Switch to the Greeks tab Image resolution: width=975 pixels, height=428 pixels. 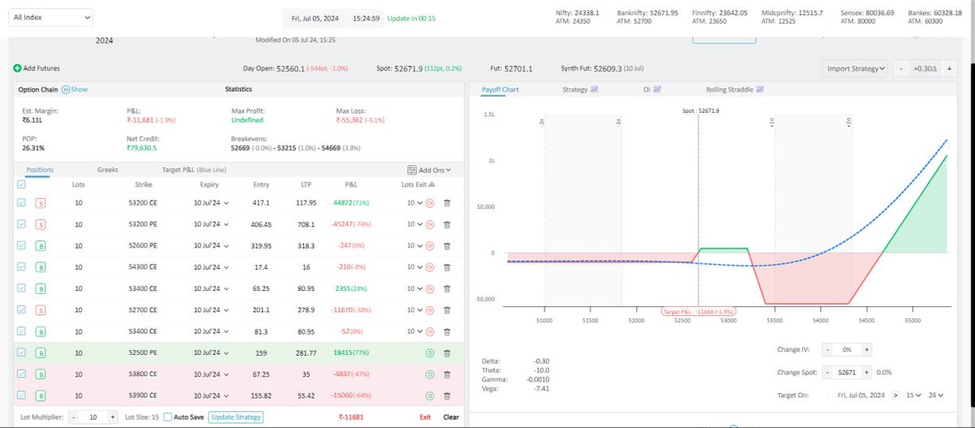click(107, 170)
